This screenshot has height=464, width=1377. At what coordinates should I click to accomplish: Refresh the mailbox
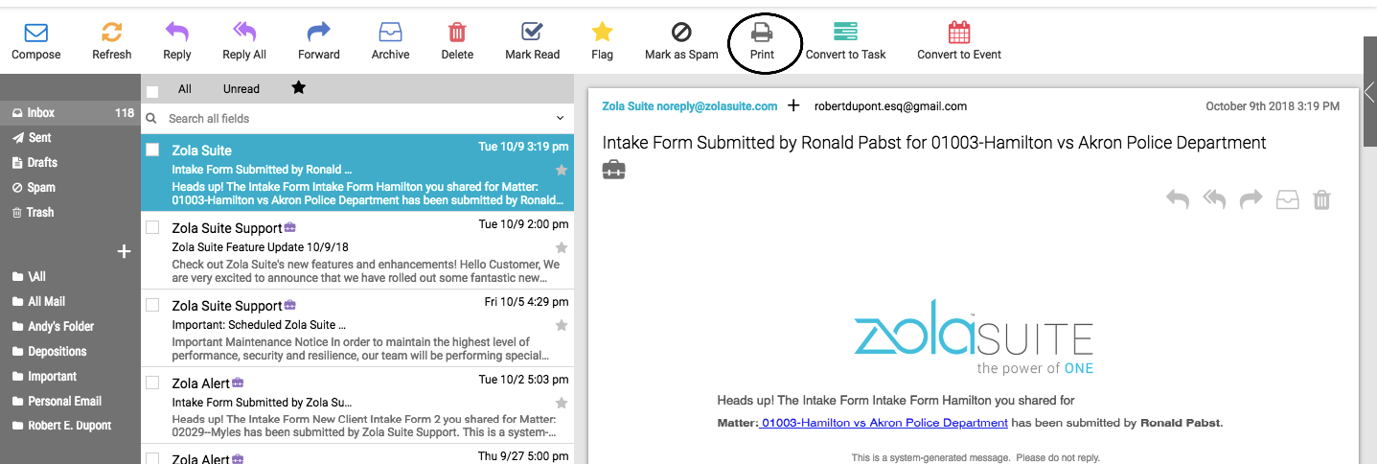tap(112, 33)
